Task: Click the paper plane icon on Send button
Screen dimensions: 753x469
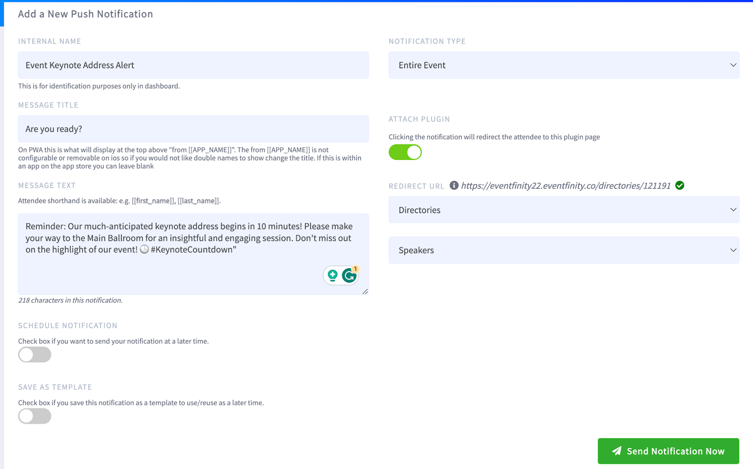Action: pos(617,451)
